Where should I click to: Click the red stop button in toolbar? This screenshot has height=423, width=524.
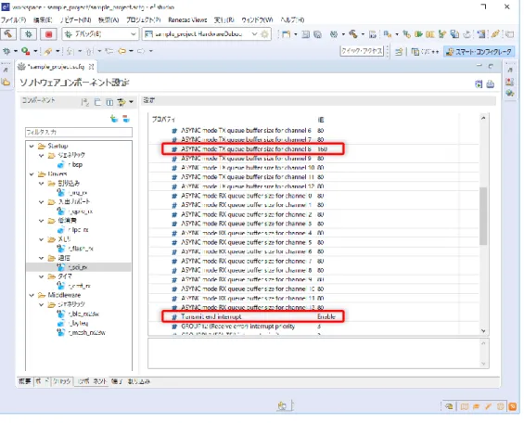click(48, 34)
